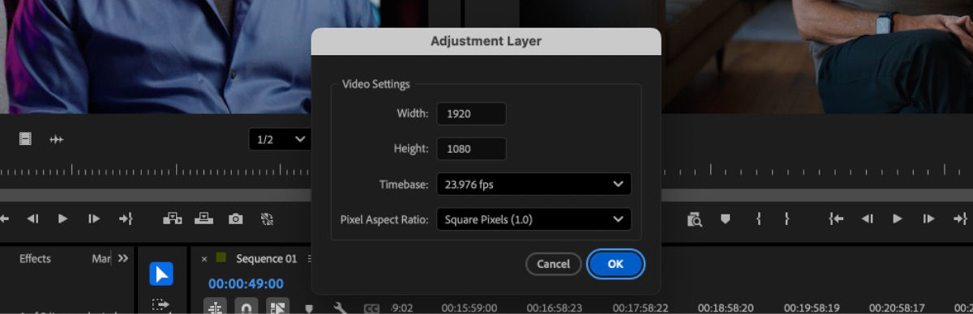The width and height of the screenshot is (973, 314).
Task: Export frame with the camera icon
Action: tap(235, 219)
